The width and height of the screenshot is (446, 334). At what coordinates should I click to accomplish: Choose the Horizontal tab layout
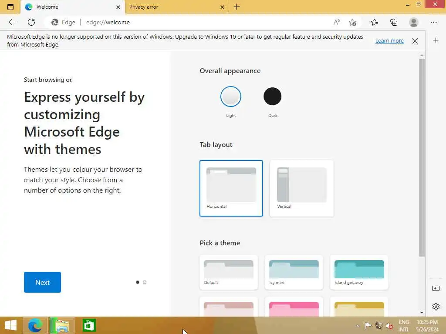point(231,188)
